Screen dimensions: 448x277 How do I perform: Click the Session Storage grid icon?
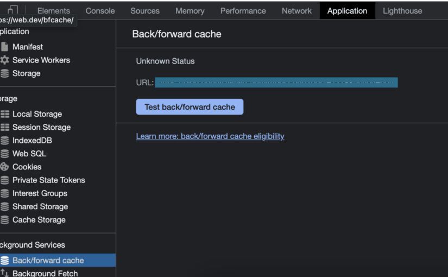point(5,127)
